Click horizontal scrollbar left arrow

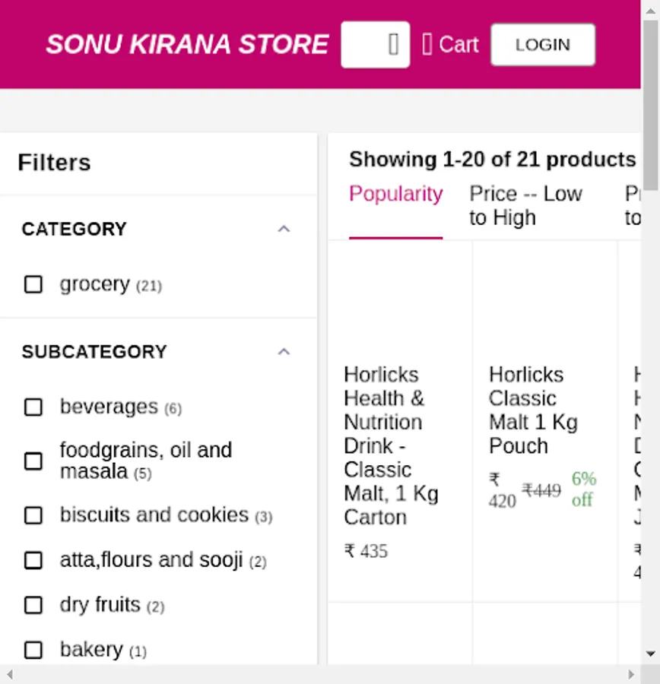point(10,674)
